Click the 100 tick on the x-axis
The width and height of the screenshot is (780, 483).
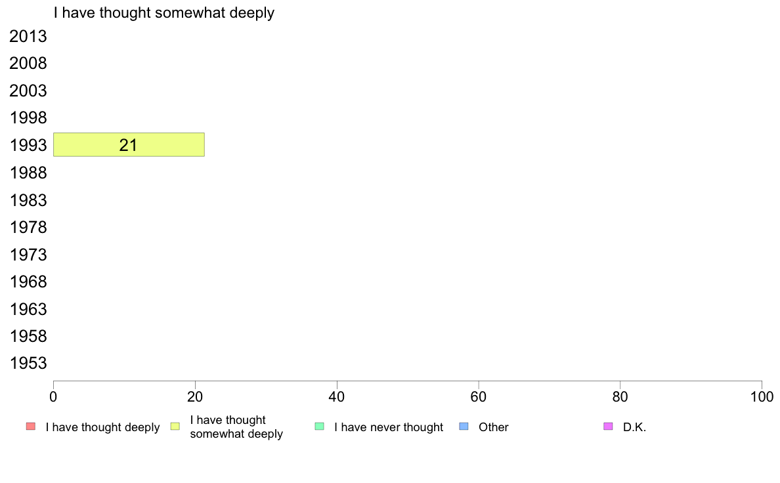[762, 396]
